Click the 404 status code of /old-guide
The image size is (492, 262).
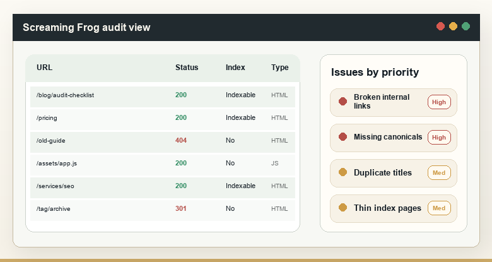click(181, 140)
